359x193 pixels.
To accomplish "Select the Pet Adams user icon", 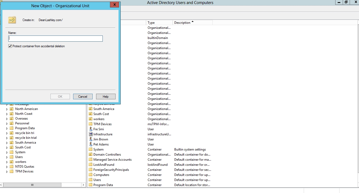I will [x=91, y=144].
